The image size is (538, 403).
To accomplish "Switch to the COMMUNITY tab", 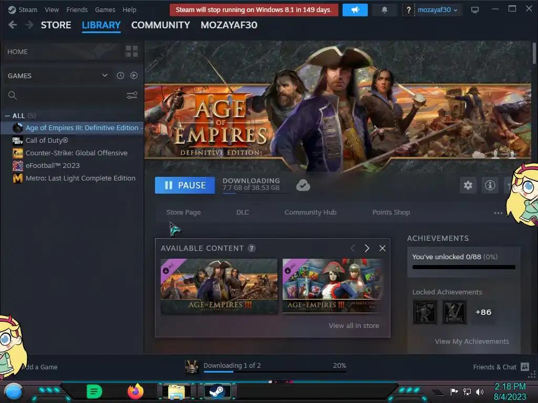I will (x=161, y=25).
